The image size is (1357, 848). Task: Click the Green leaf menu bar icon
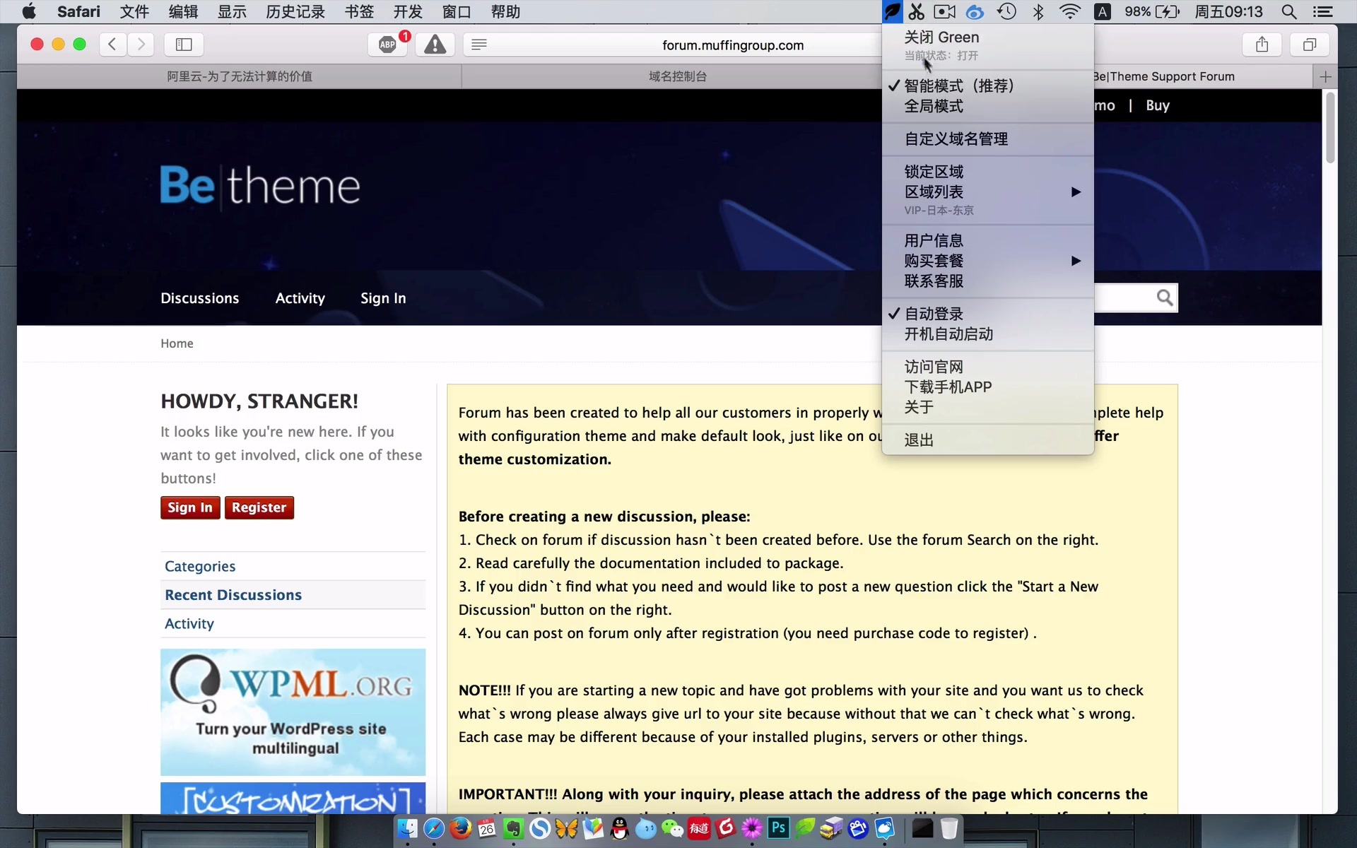[x=893, y=11]
